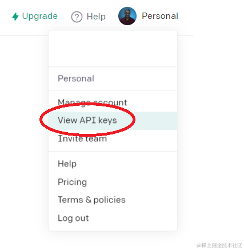Click the Help text in top navigation
Viewport: 244px width, 250px height.
click(x=96, y=17)
